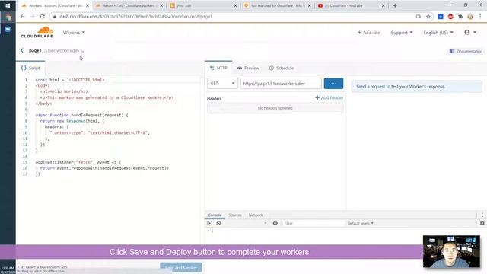Open Zoom app from the taskbar
The height and width of the screenshot is (274, 487).
pos(8,29)
